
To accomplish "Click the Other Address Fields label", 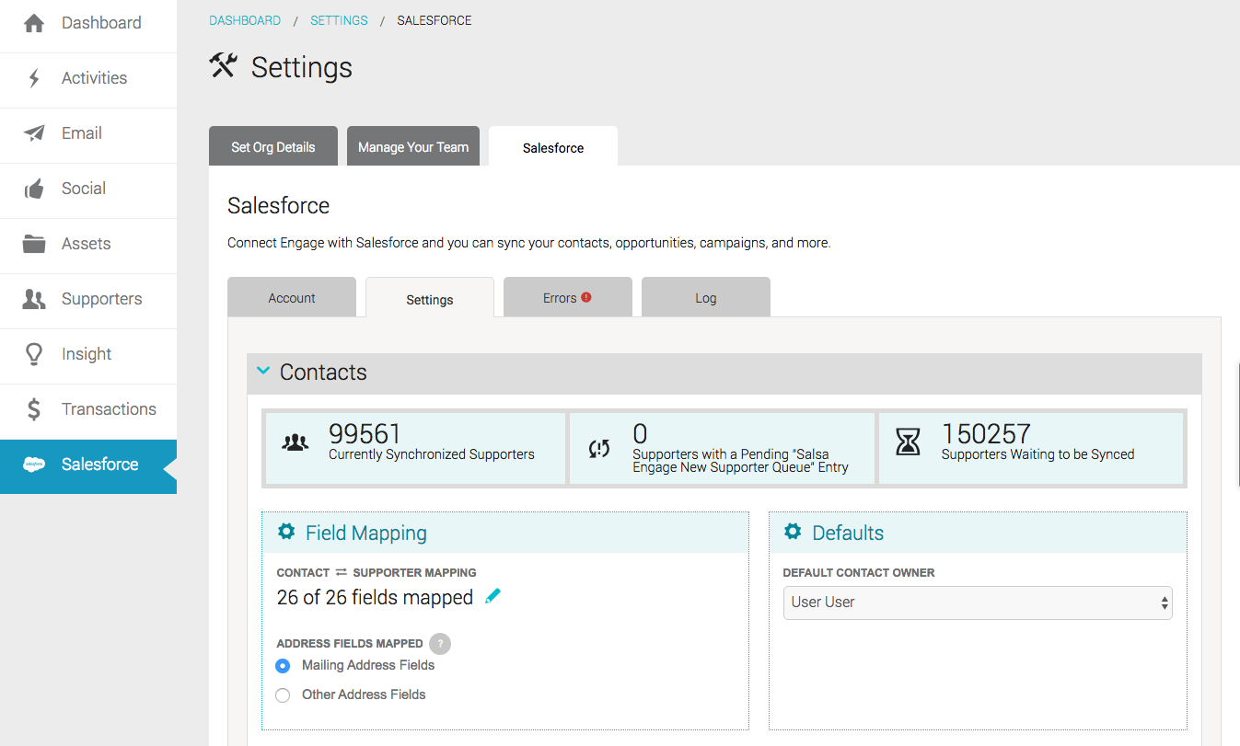I will coord(364,694).
